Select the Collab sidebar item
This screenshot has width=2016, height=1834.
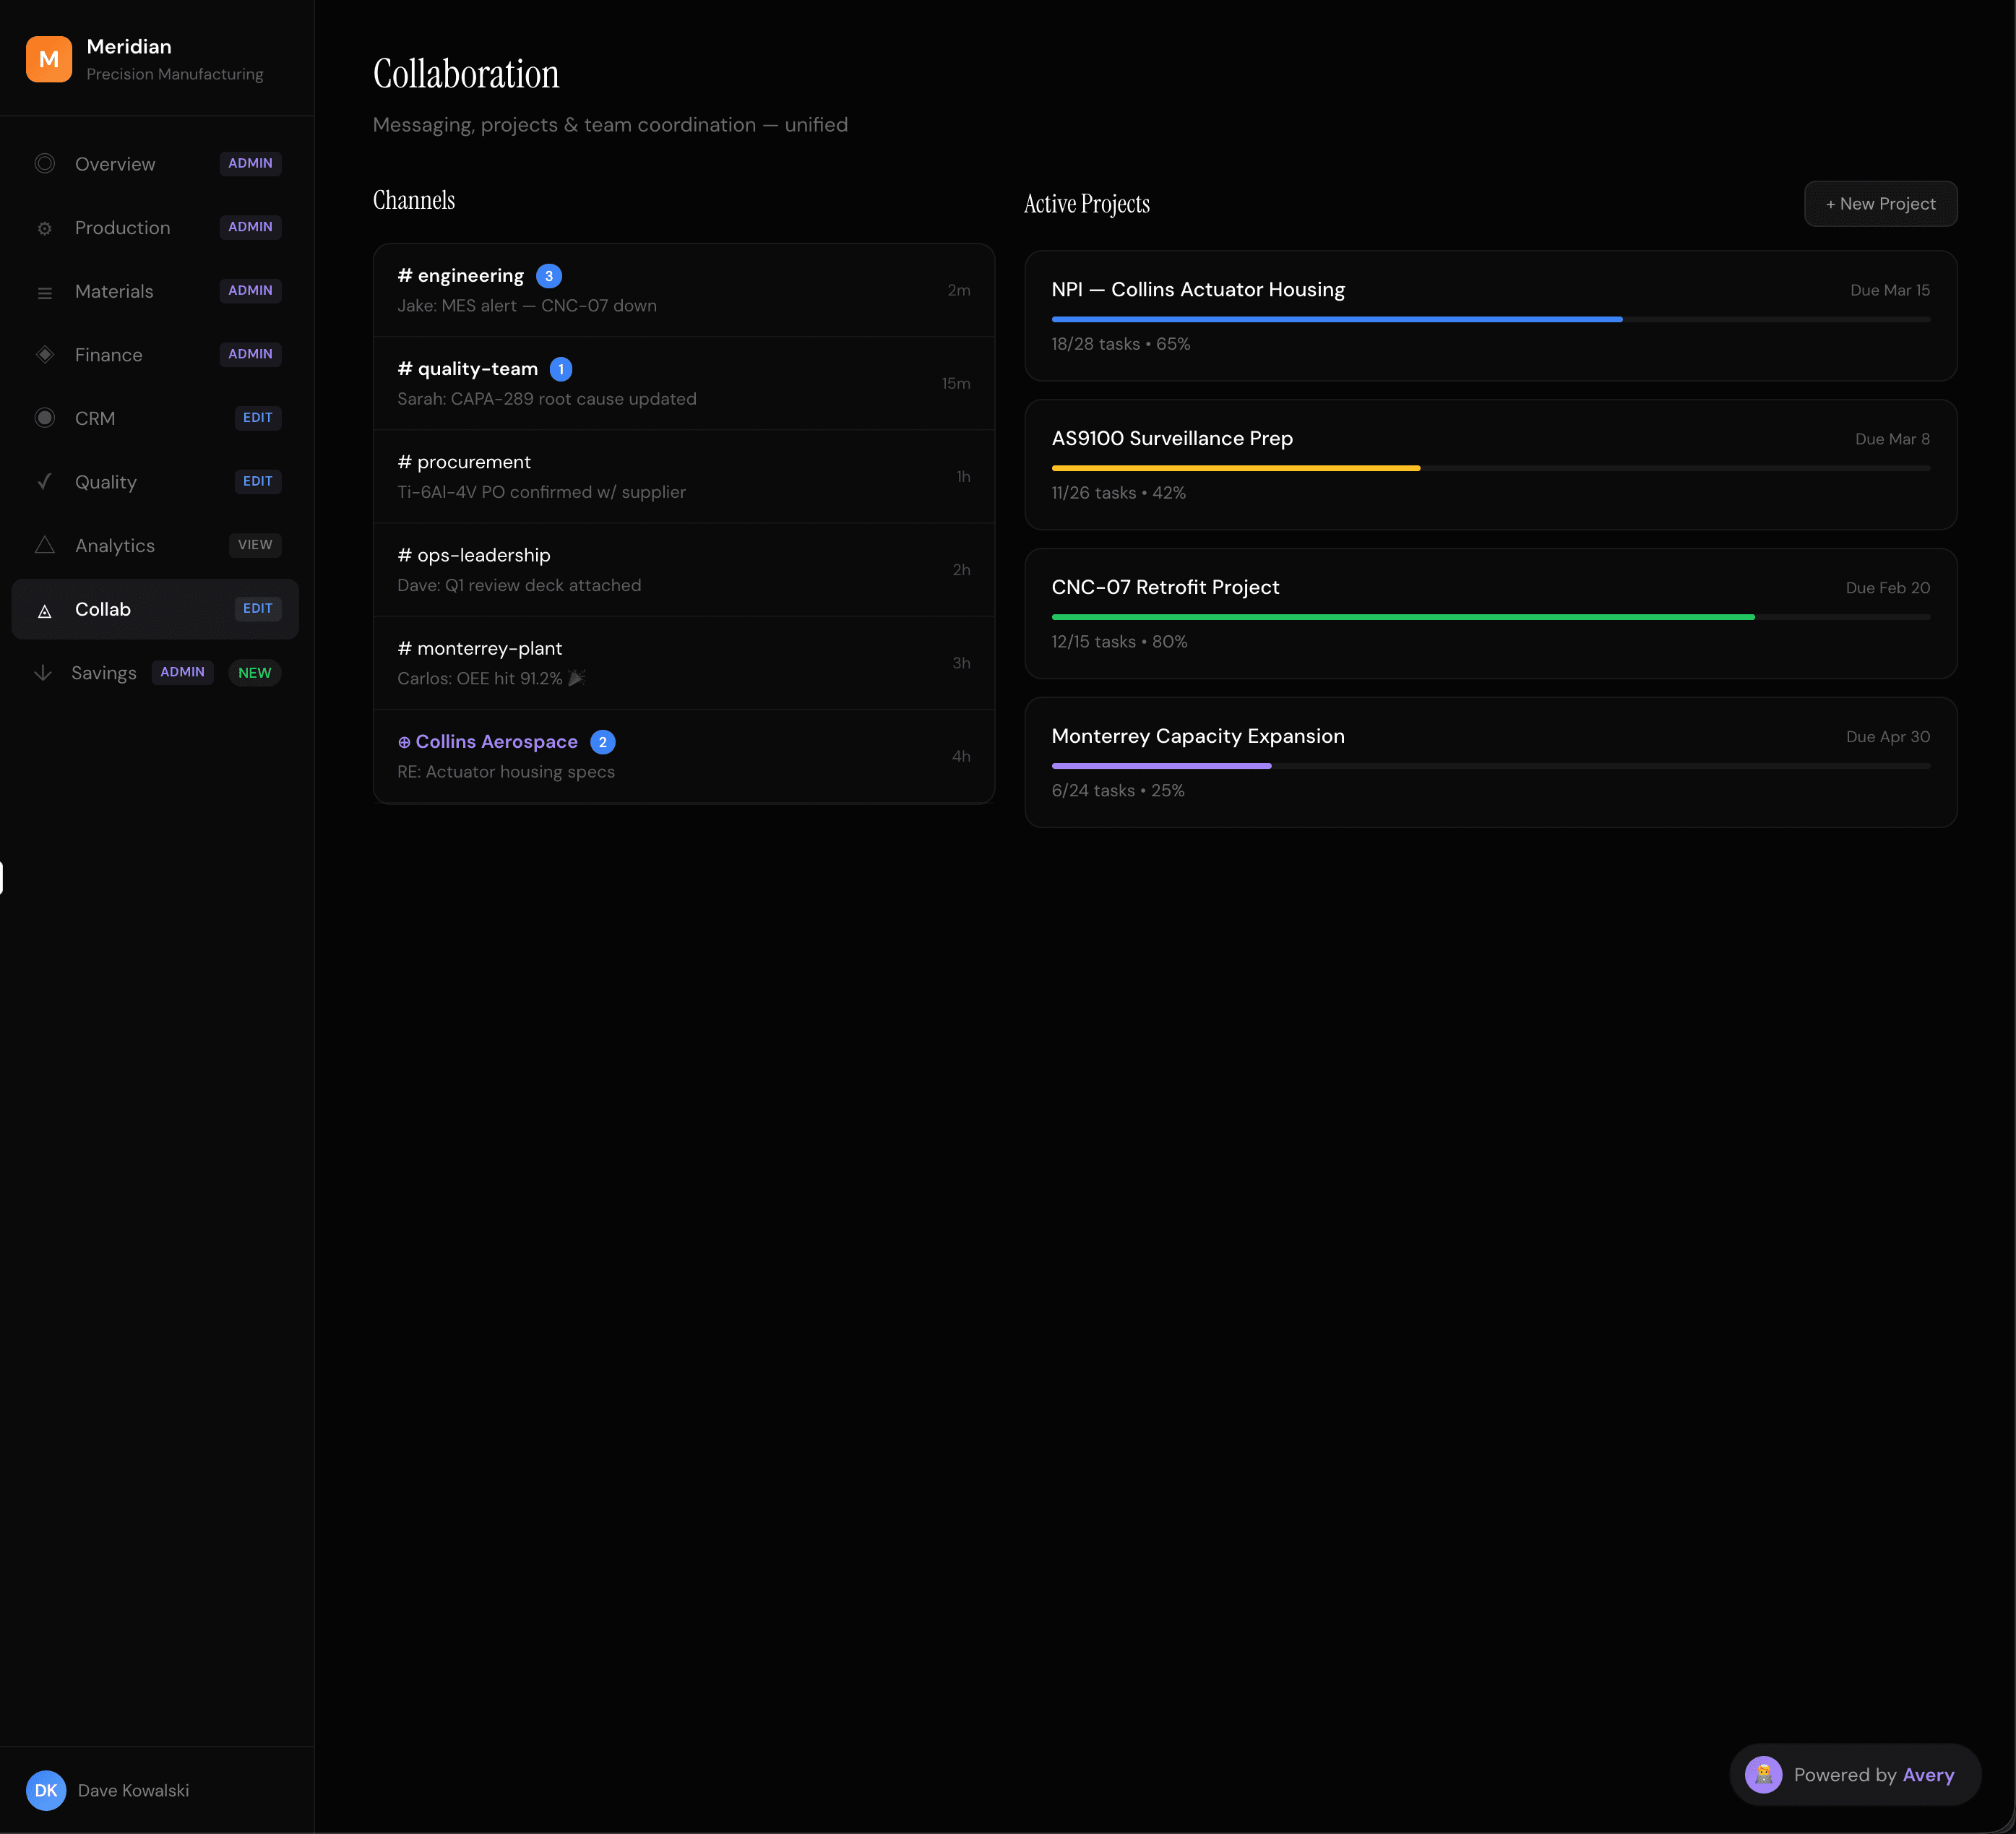click(103, 609)
